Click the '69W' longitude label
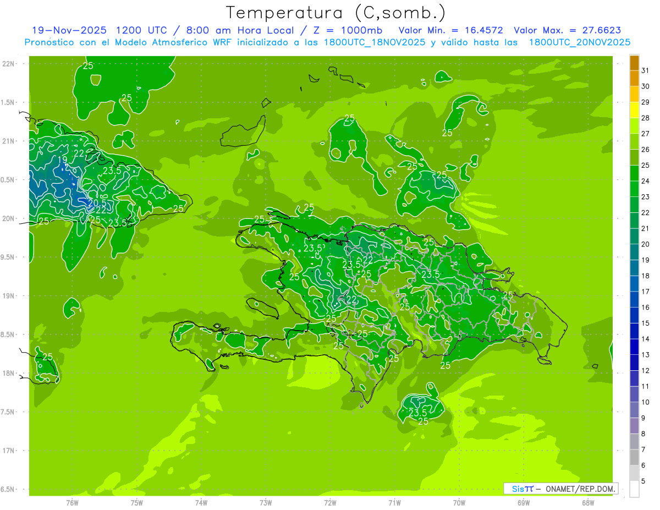 point(524,502)
